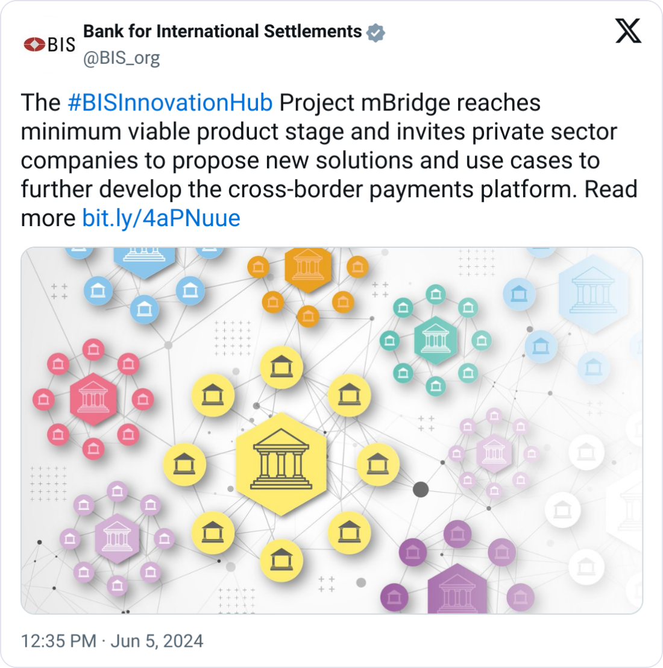This screenshot has width=663, height=668.
Task: Click the tweet body text mentioning Project mBridge
Action: click(x=329, y=160)
